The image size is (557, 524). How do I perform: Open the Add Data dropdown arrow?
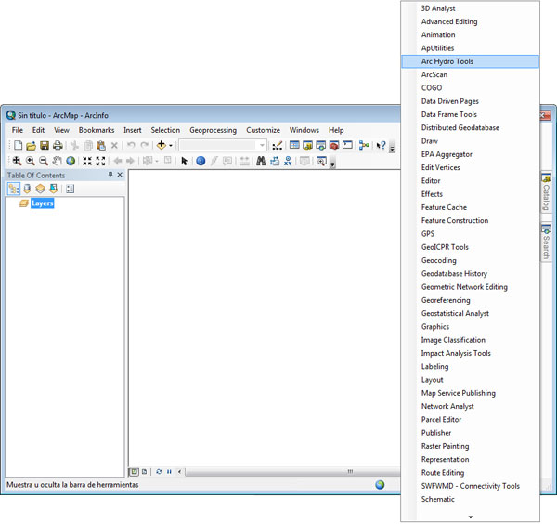pos(171,145)
